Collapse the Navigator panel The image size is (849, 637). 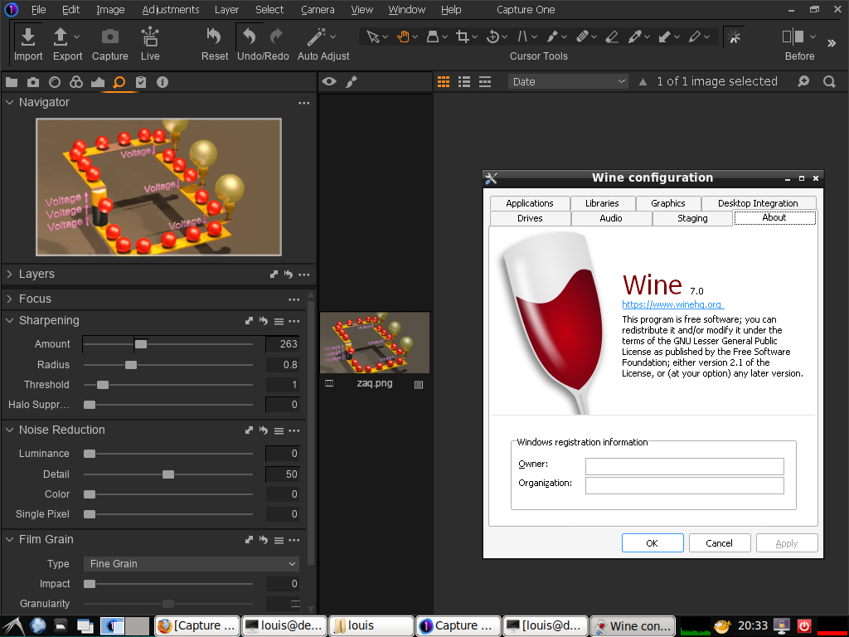tap(9, 102)
